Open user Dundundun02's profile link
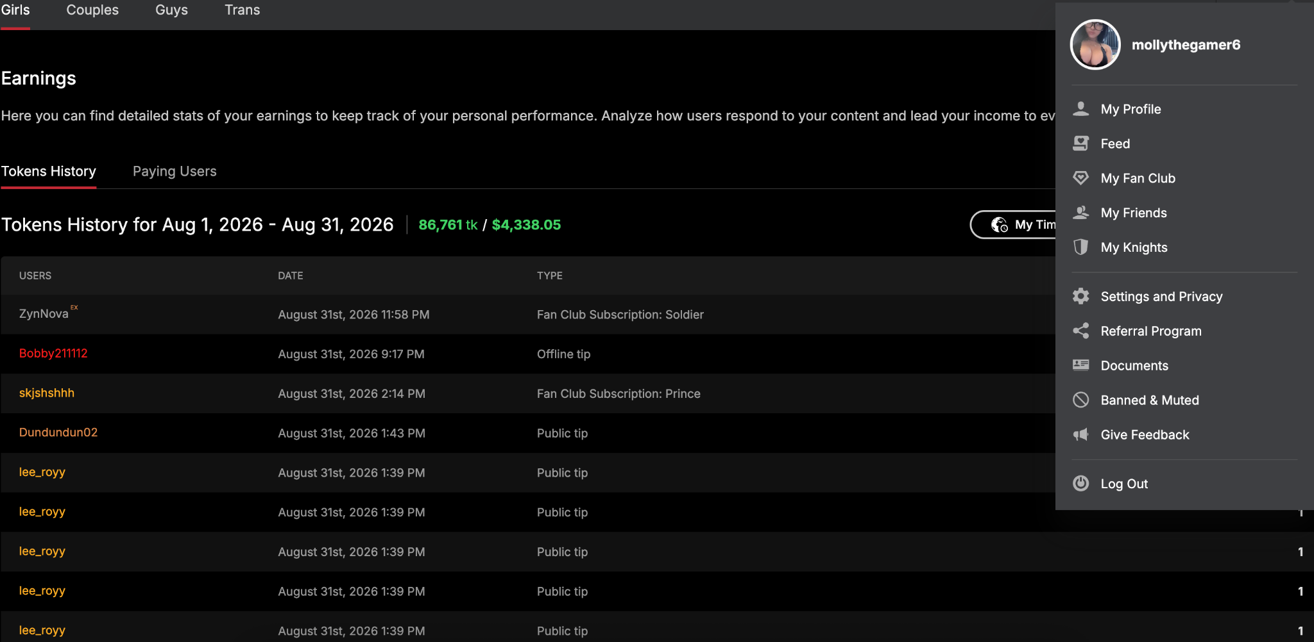 [x=58, y=432]
